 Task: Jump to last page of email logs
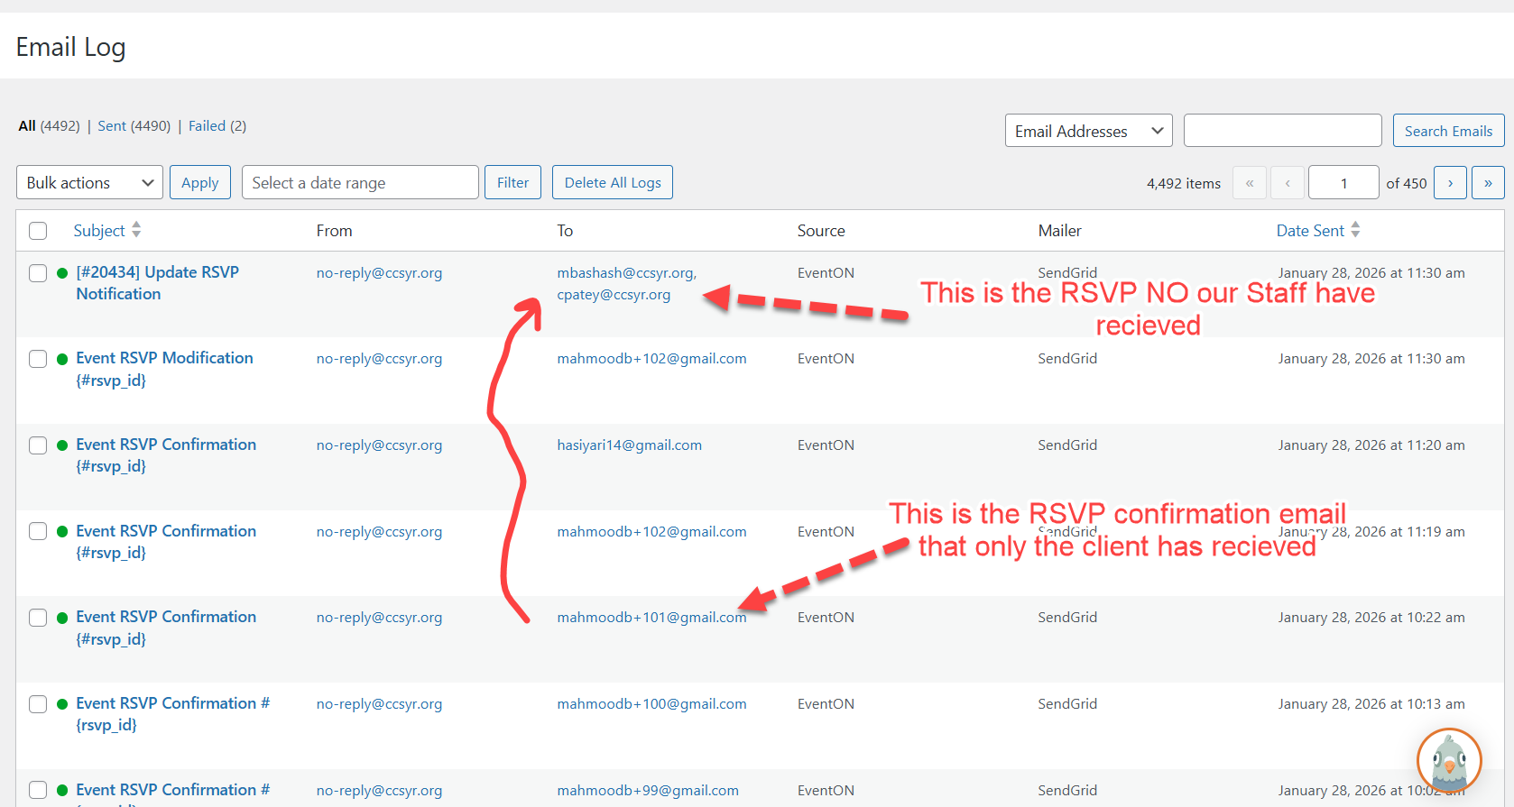click(1488, 183)
